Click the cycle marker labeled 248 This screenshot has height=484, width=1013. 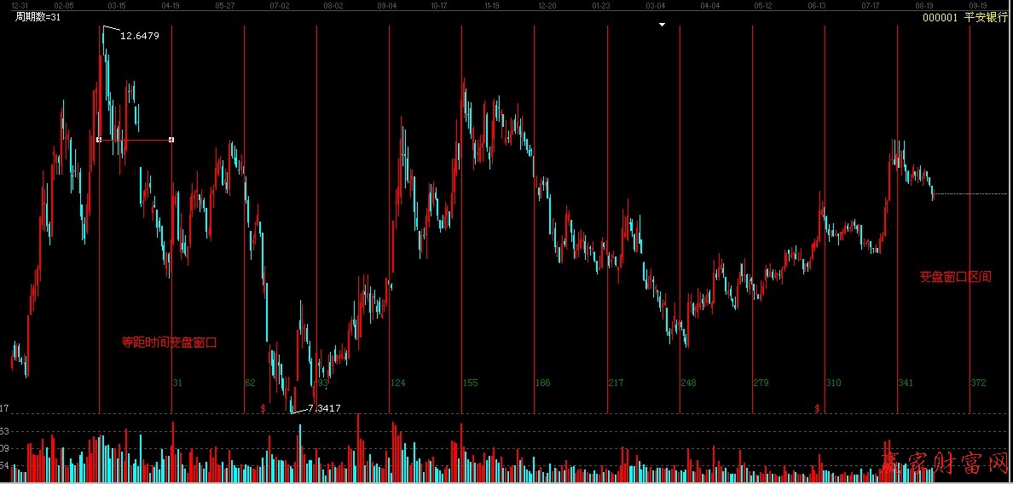688,383
